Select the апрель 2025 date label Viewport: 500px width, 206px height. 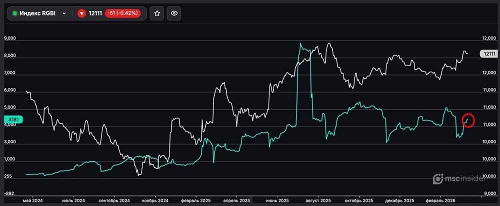coord(236,201)
